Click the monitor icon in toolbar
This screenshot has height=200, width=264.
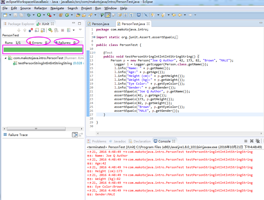(x=139, y=15)
